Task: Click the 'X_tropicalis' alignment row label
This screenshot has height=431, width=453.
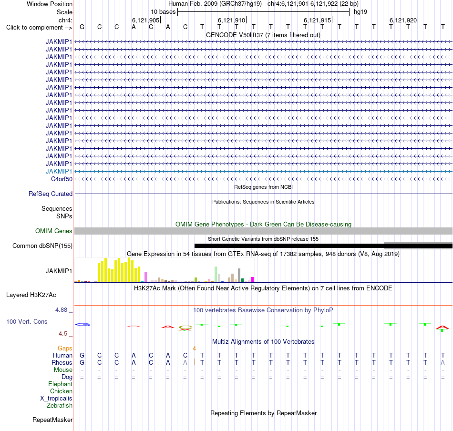Action: [x=56, y=399]
